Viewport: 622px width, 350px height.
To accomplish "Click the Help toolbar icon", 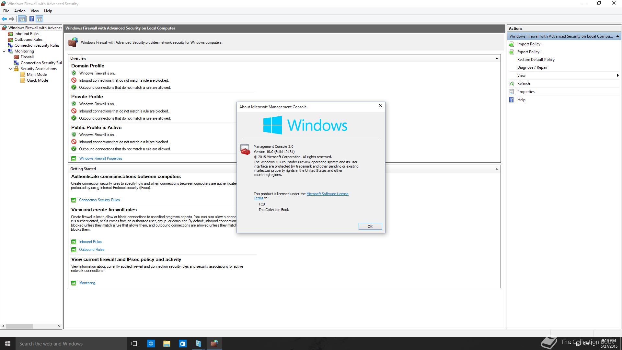I will click(x=31, y=19).
